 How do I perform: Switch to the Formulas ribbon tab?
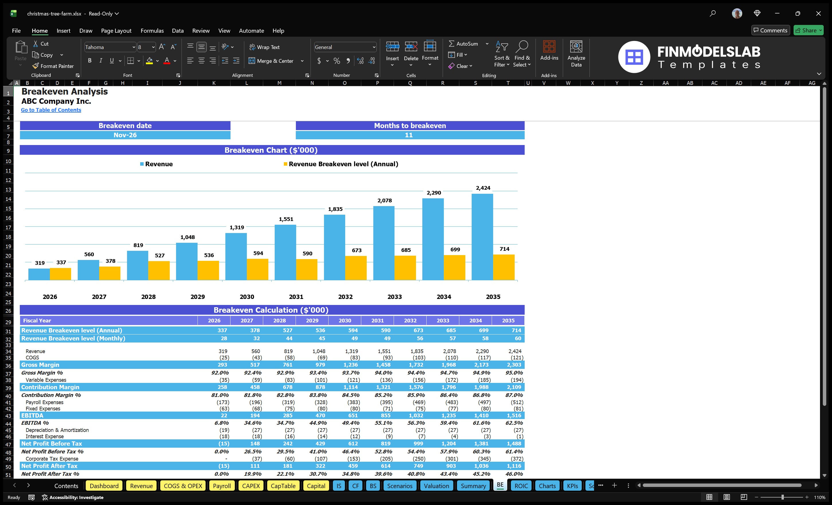152,31
